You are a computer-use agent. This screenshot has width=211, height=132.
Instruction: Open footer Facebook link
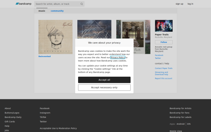45,108
